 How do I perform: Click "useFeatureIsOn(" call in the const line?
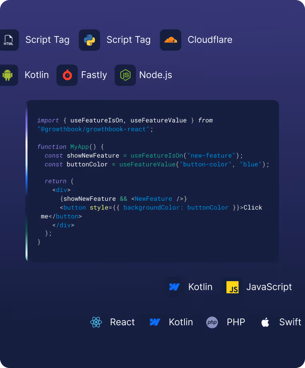158,156
